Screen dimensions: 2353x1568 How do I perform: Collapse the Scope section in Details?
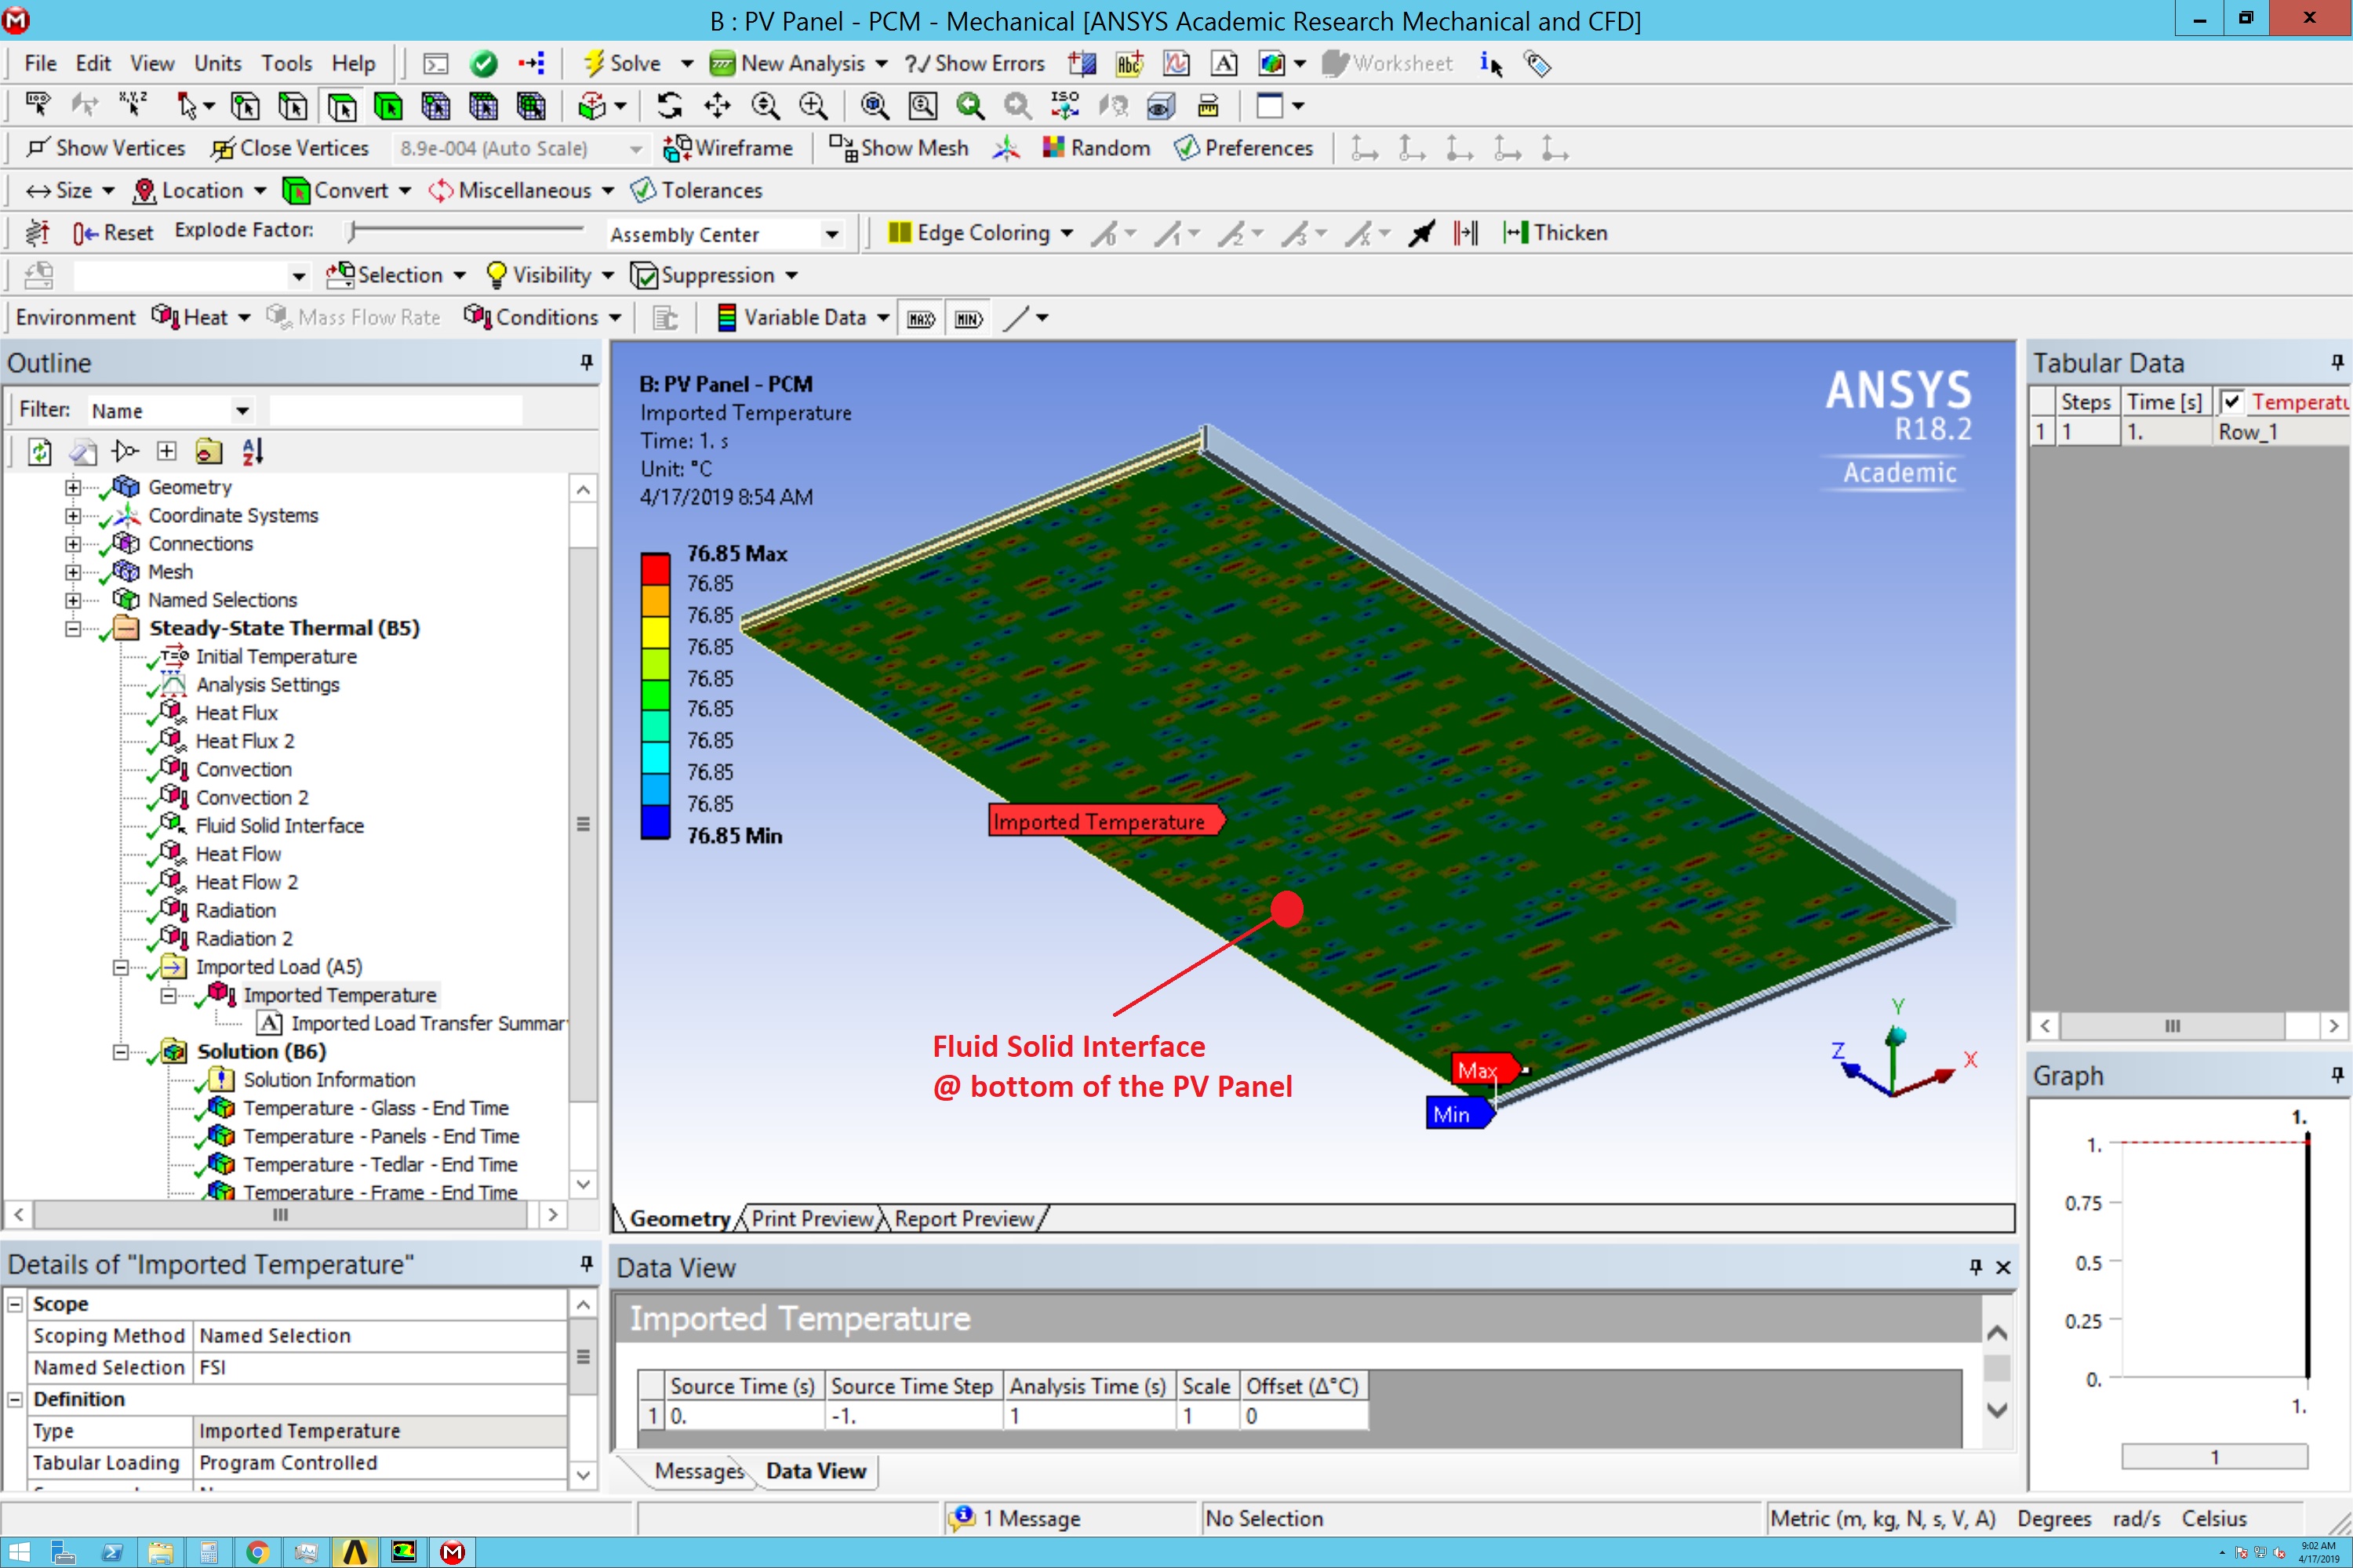(x=15, y=1304)
